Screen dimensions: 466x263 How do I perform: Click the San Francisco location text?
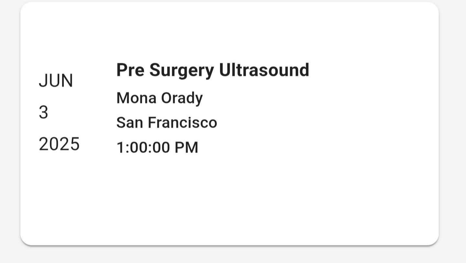pos(167,123)
